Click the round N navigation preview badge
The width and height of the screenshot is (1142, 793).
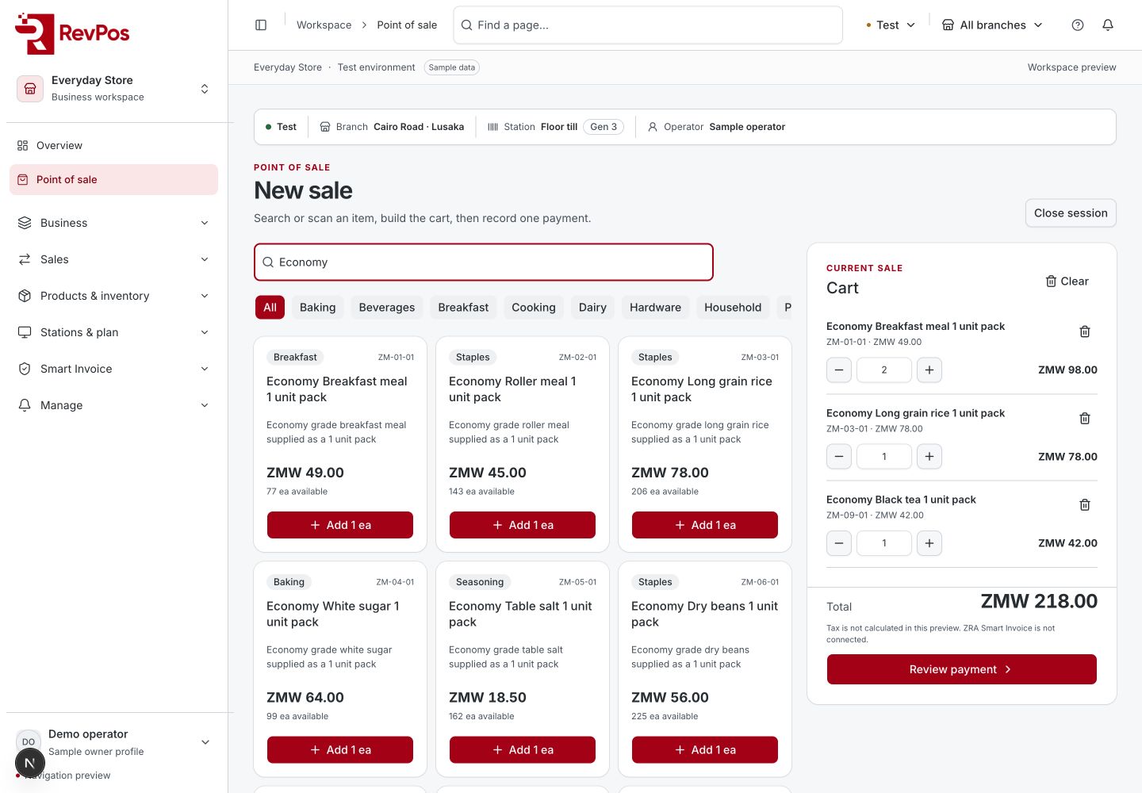click(x=30, y=764)
